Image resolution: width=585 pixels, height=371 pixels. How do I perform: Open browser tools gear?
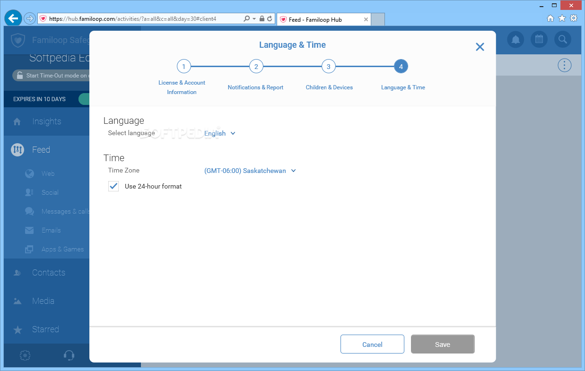574,18
